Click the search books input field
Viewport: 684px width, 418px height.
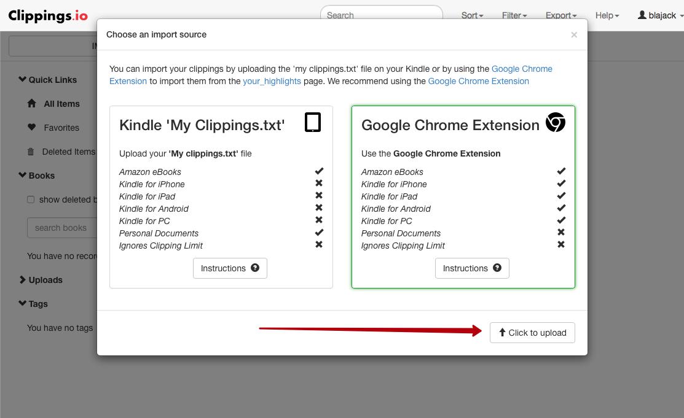[61, 228]
